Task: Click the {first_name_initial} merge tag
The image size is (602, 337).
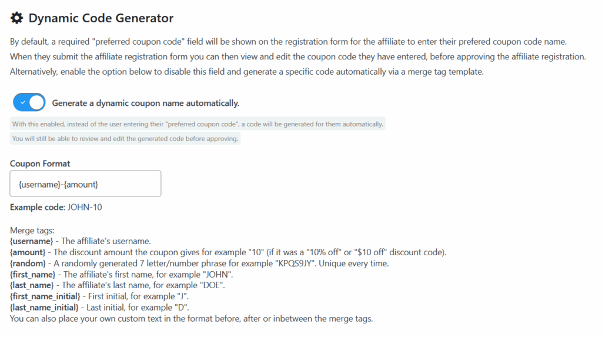Action: click(x=45, y=297)
